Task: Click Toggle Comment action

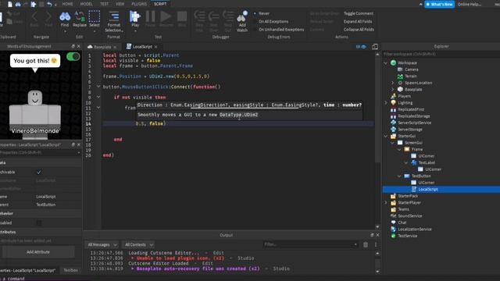Action: coord(359,13)
